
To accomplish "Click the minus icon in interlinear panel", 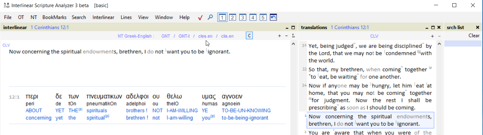I will coord(286,36).
